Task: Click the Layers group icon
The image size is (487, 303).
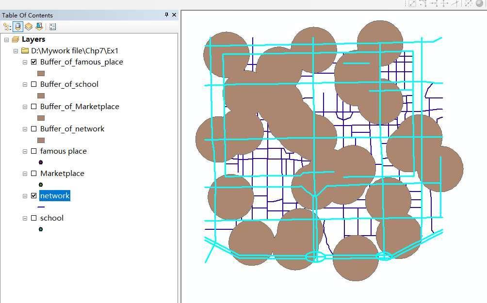Action: (16, 39)
